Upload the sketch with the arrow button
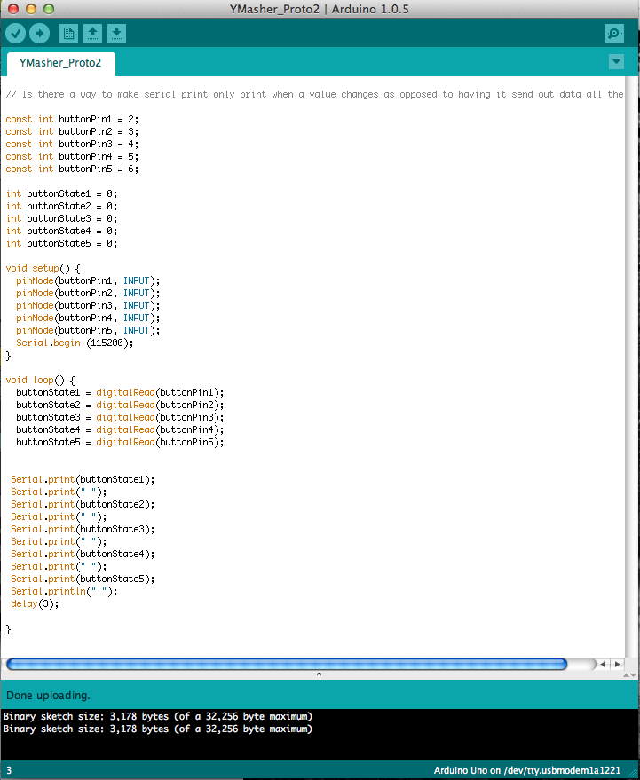This screenshot has width=640, height=780. pyautogui.click(x=39, y=34)
